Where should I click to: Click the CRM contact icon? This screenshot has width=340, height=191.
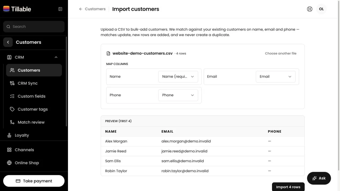point(9,57)
